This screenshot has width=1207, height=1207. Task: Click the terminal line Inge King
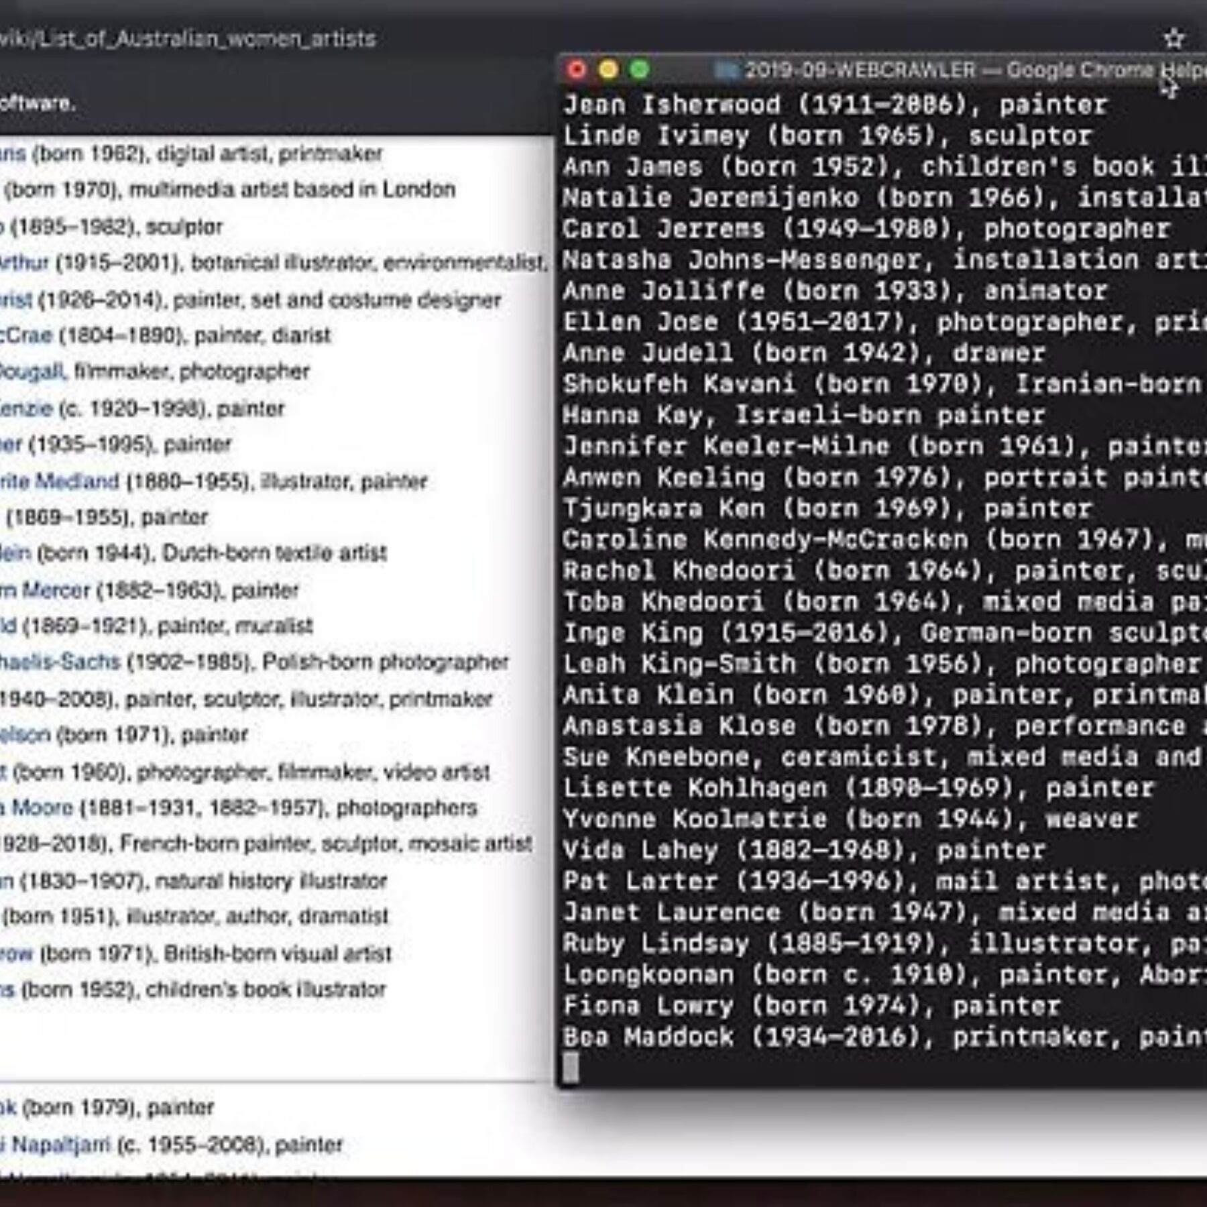tap(884, 632)
